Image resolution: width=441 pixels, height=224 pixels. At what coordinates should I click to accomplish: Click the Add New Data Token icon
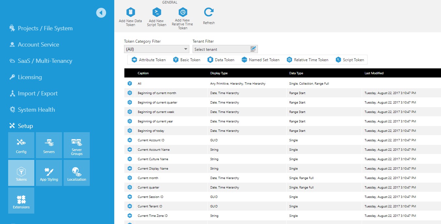pos(130,16)
